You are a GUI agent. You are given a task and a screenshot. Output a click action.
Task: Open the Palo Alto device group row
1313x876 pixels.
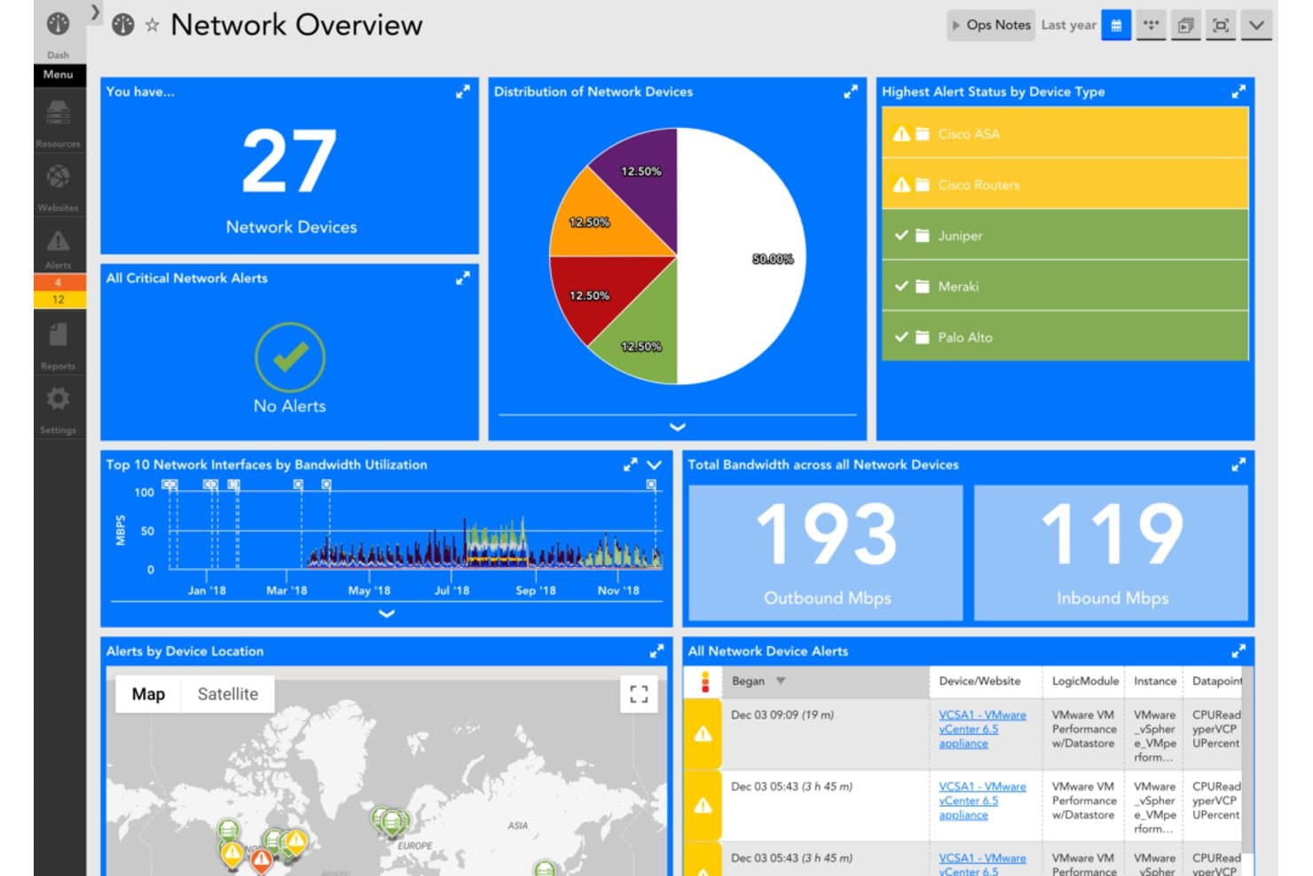point(1065,336)
